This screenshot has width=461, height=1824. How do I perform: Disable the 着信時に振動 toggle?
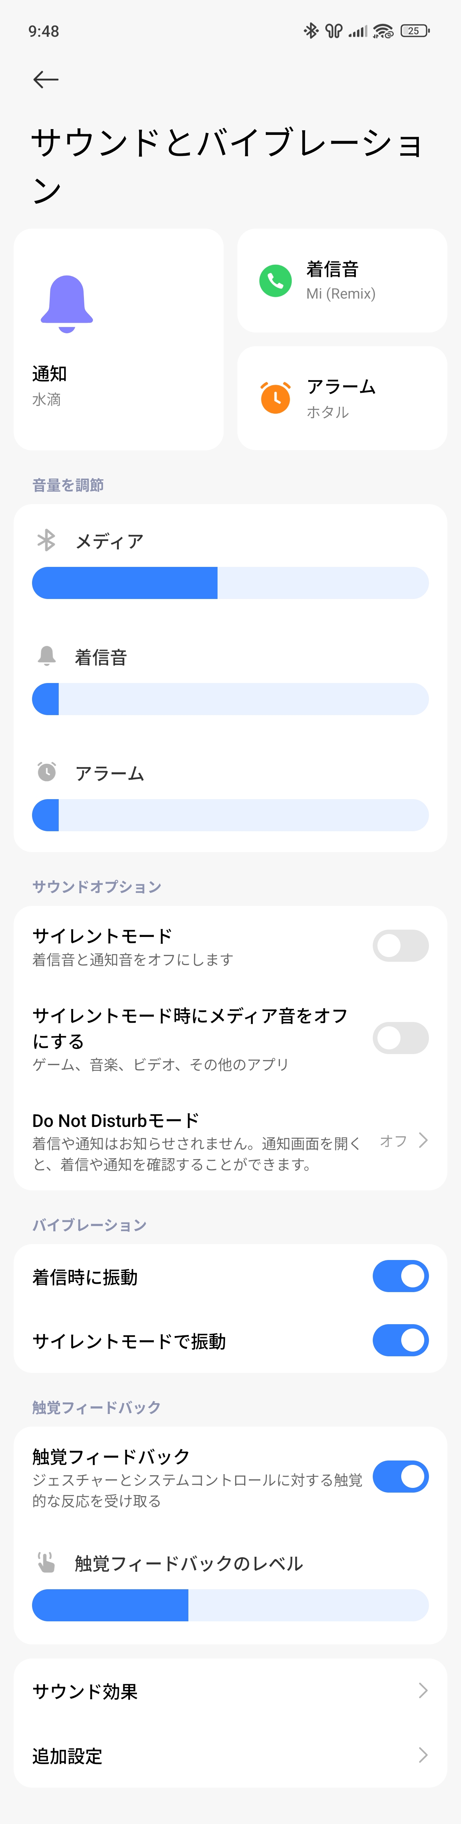[400, 1276]
